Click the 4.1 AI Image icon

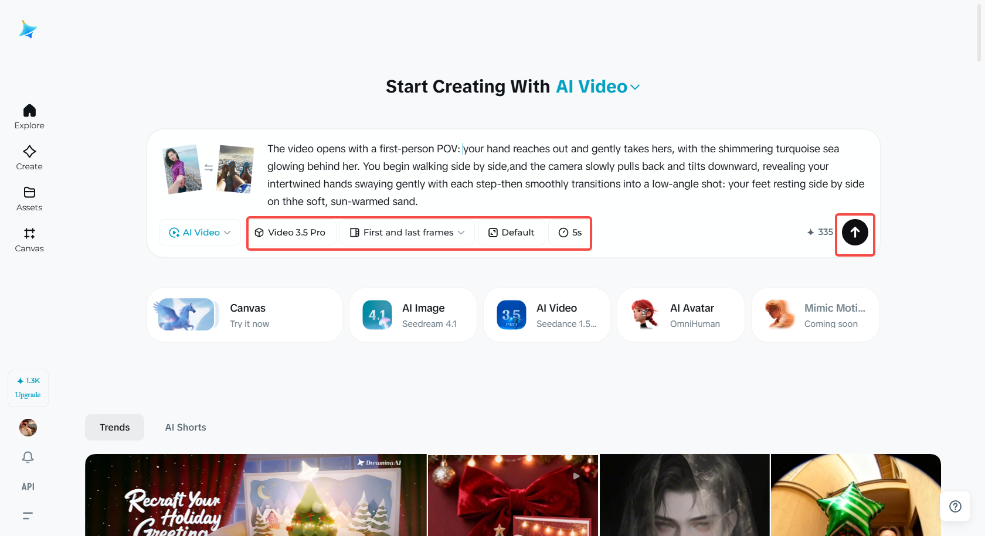(377, 315)
